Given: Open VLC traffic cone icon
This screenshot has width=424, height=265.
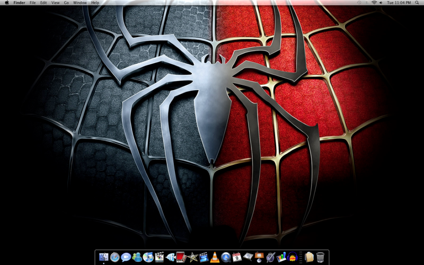Looking at the screenshot, I should 215,257.
